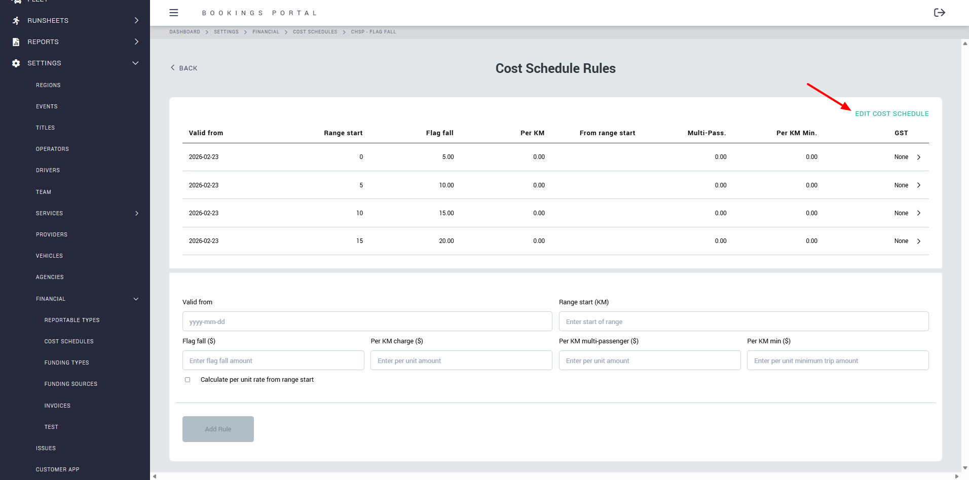Open Cost Schedules in sidebar
The height and width of the screenshot is (480, 969).
tap(69, 342)
